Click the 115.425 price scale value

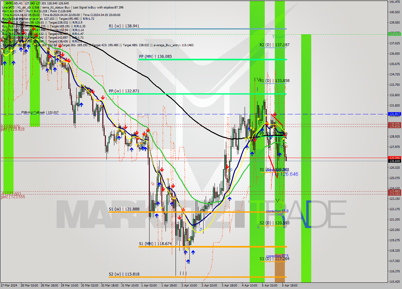pos(394,281)
